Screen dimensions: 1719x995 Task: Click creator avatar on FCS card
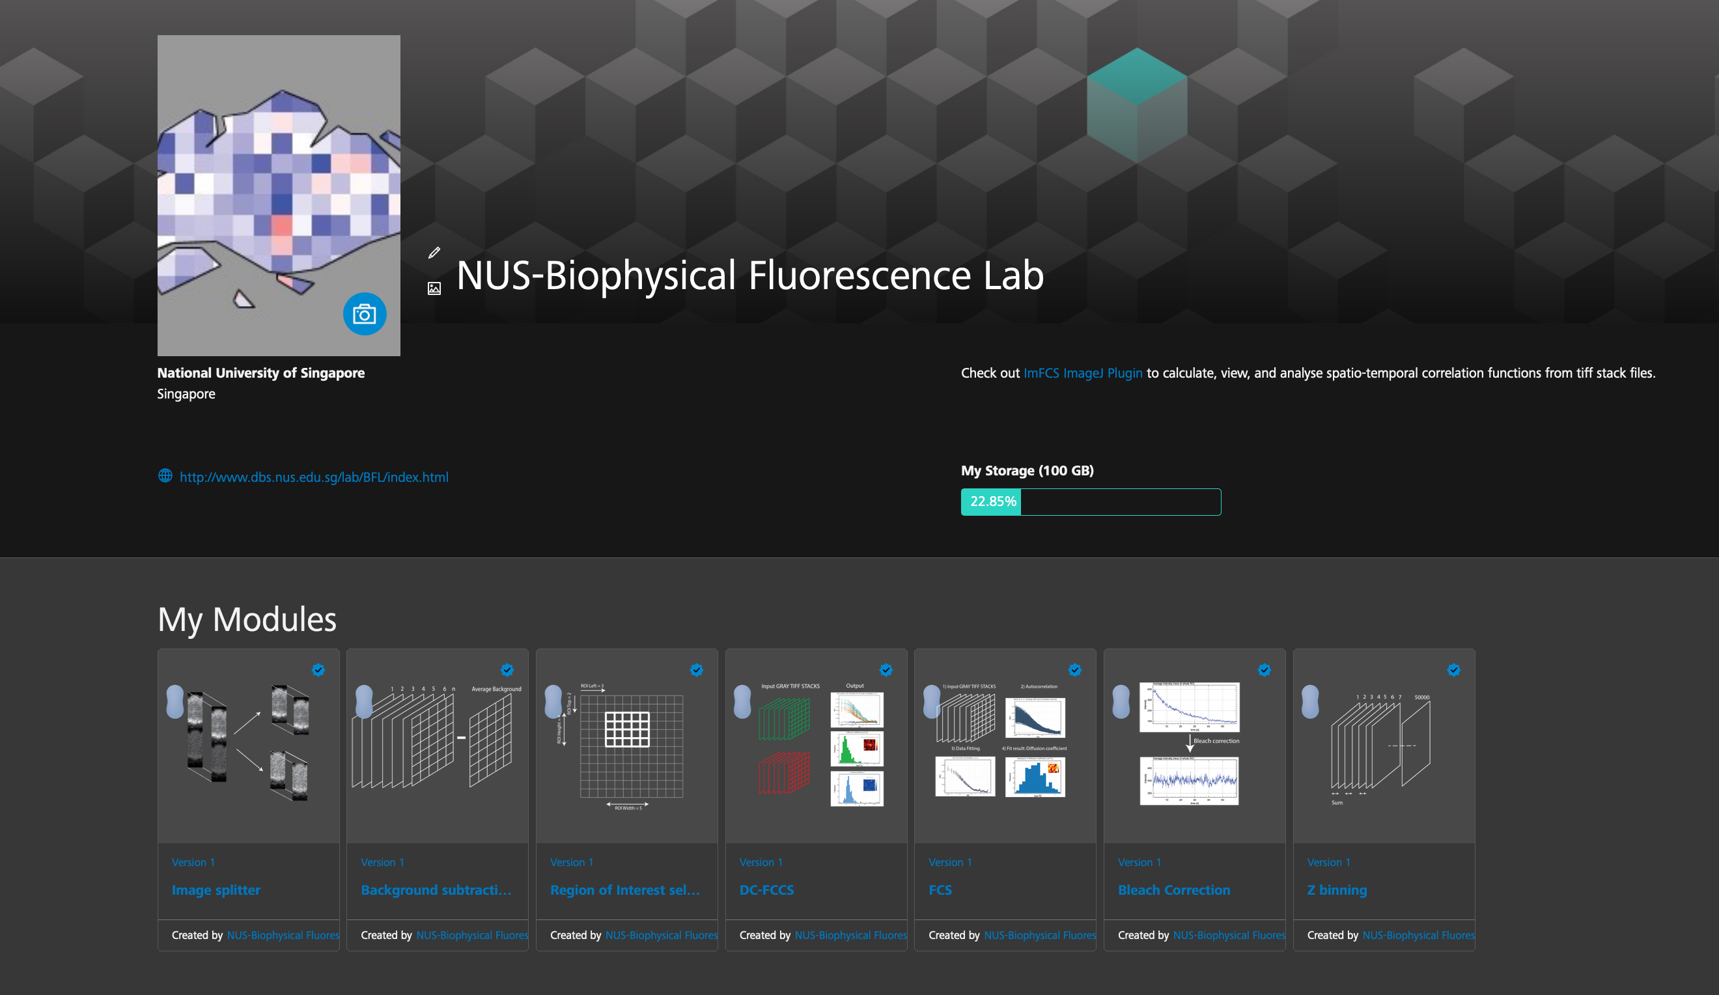pos(931,702)
